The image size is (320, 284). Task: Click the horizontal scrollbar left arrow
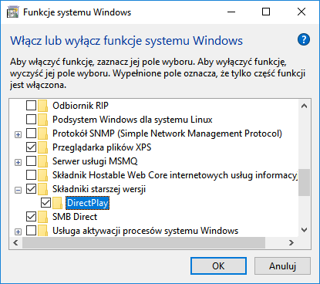[16, 242]
